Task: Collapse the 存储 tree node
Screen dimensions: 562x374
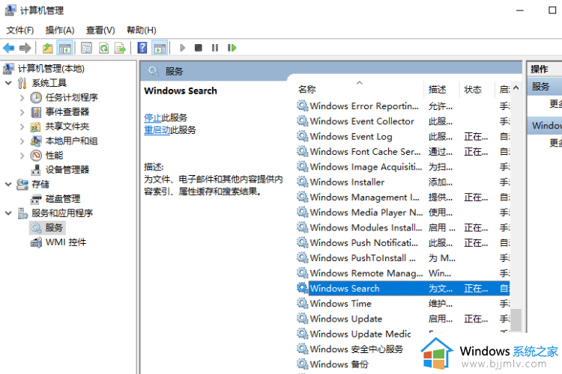Action: (x=8, y=184)
